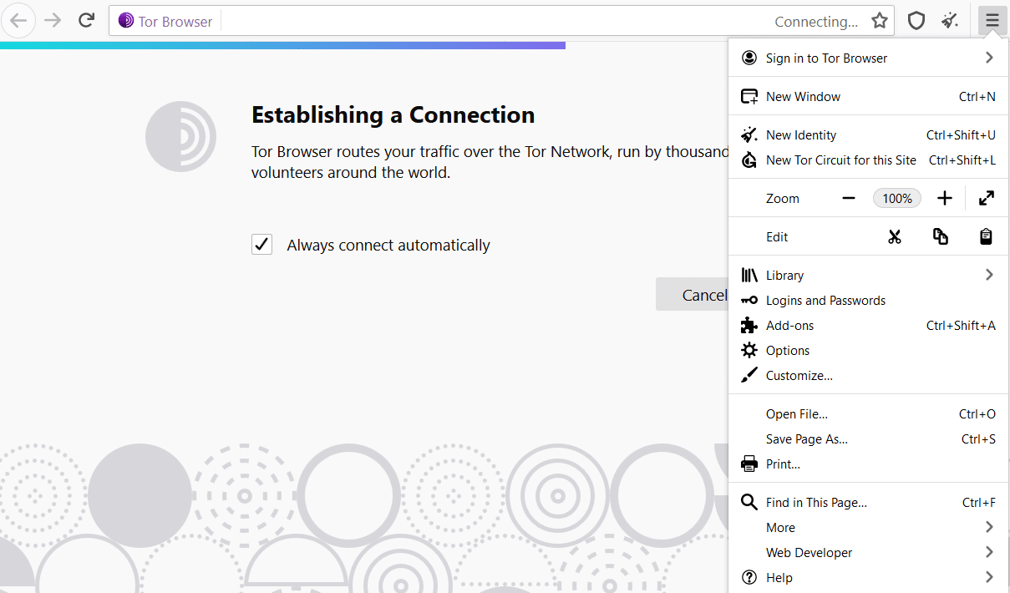Click the Paste clipboard icon
1010x593 pixels.
(x=986, y=237)
